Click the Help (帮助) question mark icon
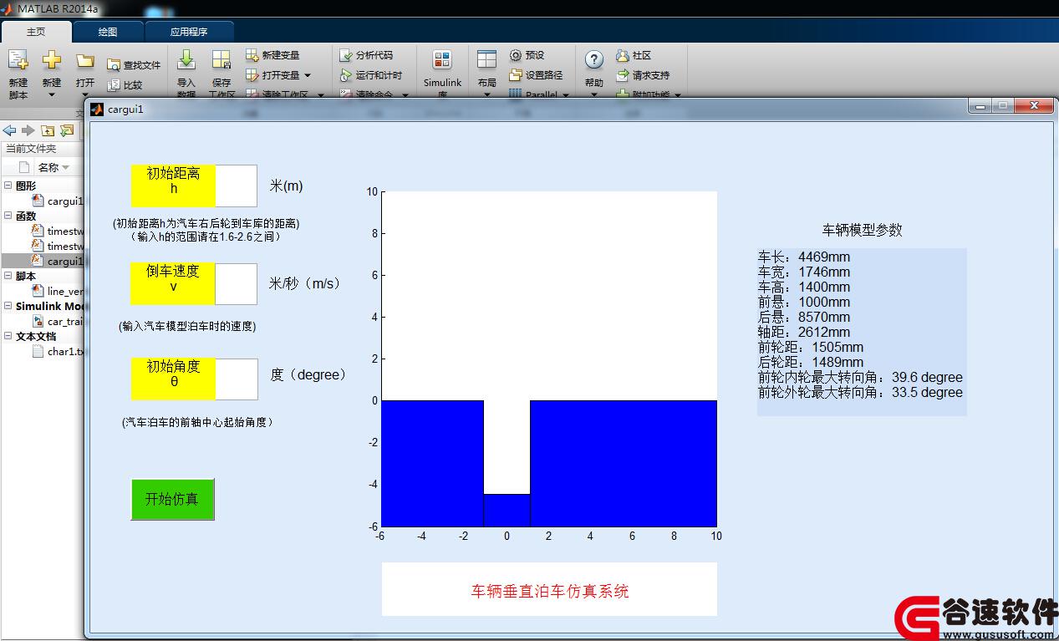The width and height of the screenshot is (1059, 641). [594, 60]
